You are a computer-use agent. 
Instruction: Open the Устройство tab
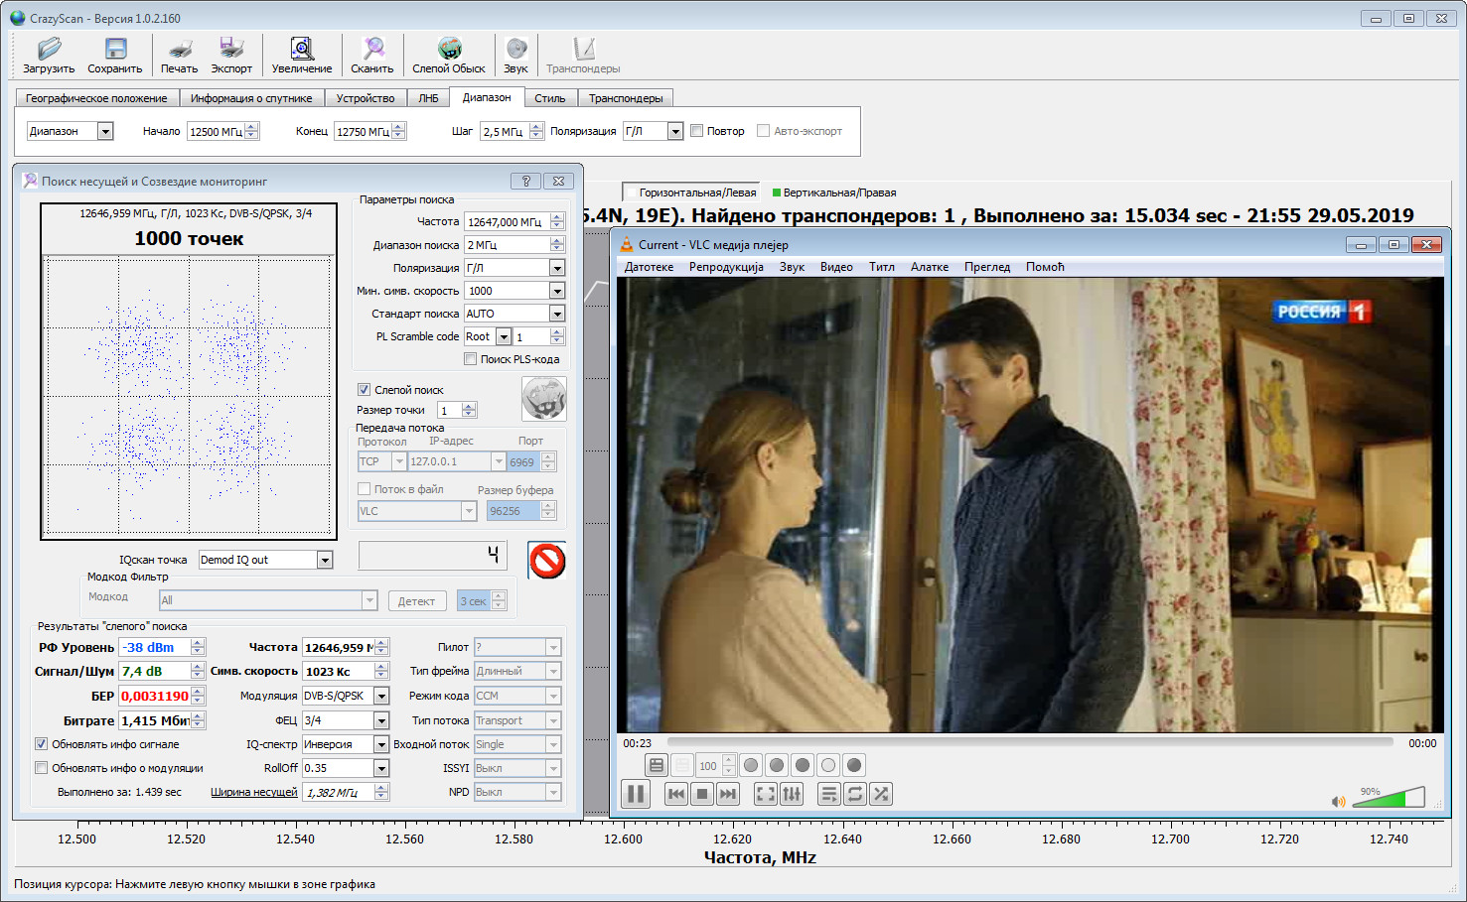[x=366, y=98]
